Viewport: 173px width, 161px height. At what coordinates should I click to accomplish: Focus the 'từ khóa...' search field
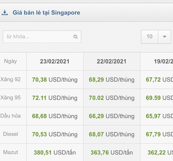pos(42,37)
